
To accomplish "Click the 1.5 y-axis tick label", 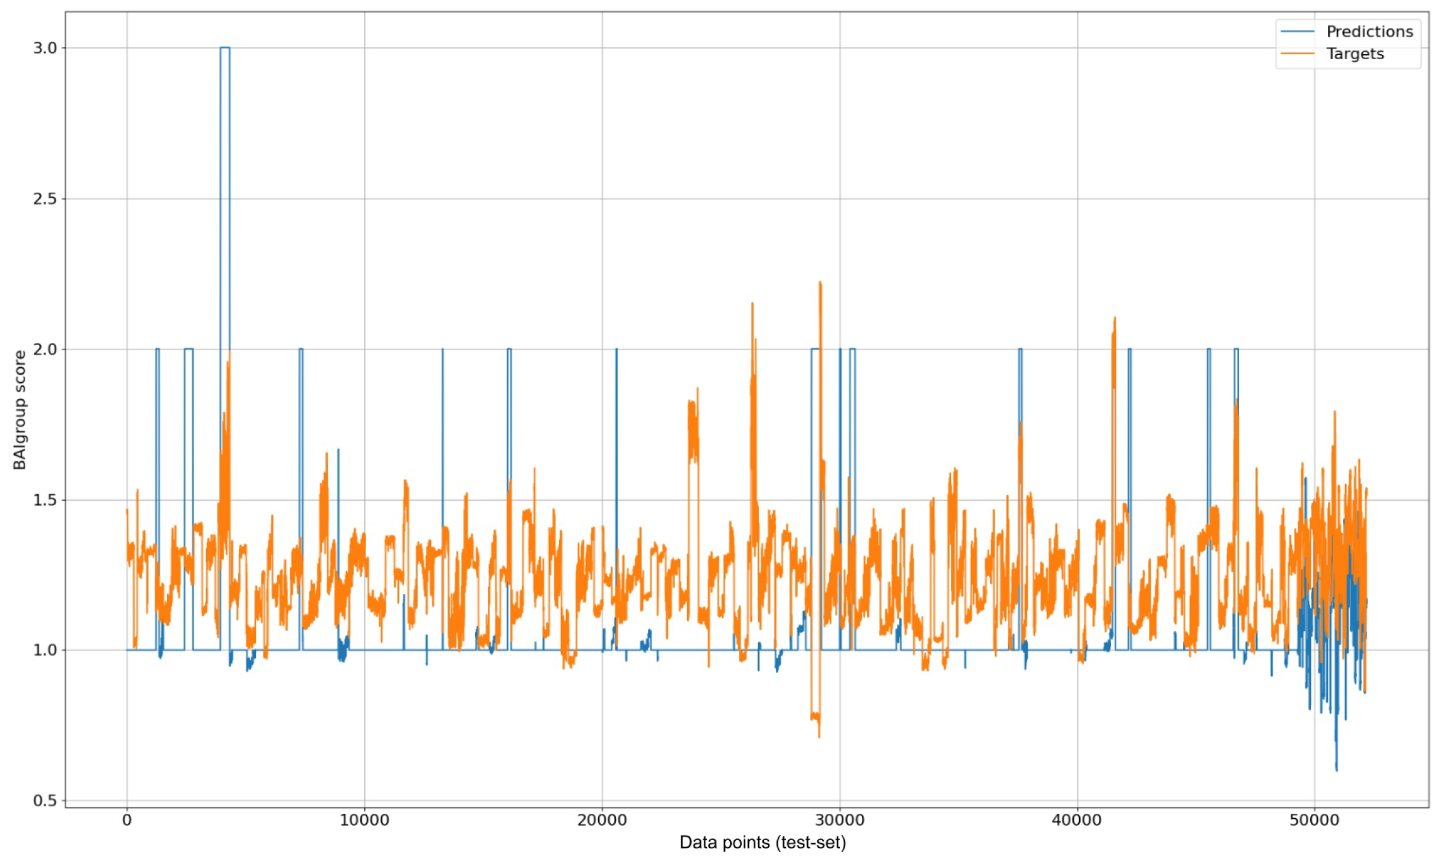I will click(x=45, y=499).
